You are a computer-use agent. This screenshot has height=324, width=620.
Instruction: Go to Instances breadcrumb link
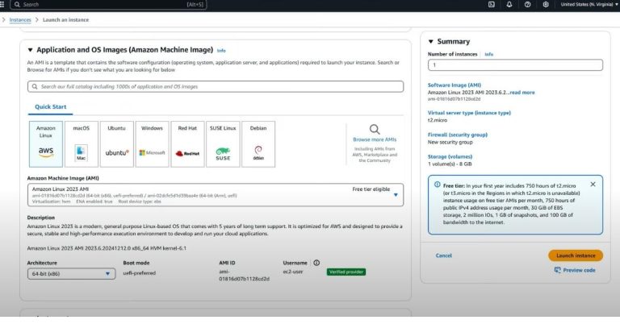pos(20,19)
